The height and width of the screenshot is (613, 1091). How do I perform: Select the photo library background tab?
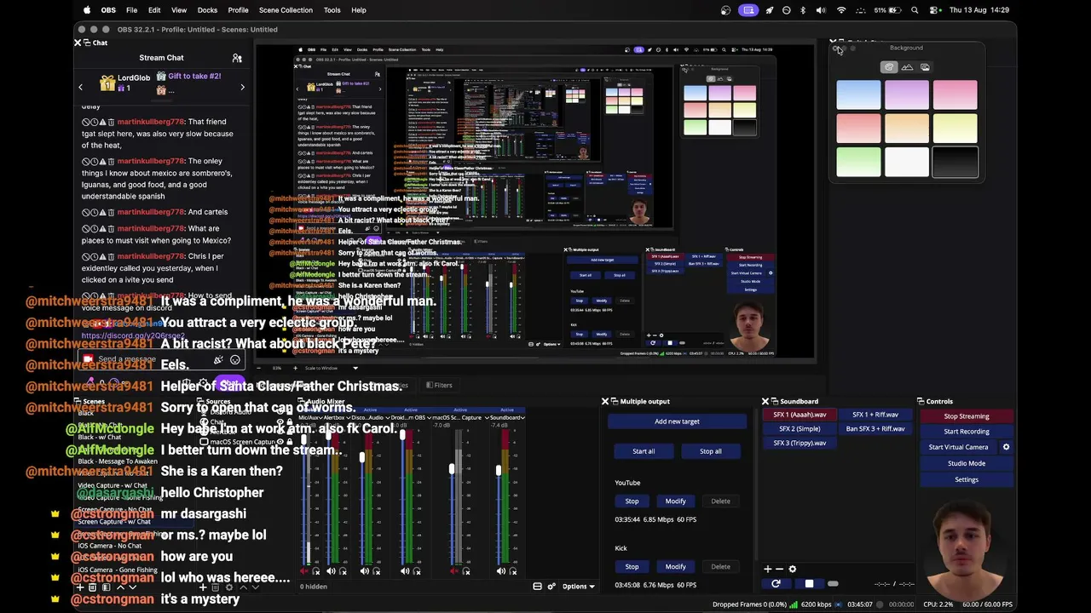925,67
